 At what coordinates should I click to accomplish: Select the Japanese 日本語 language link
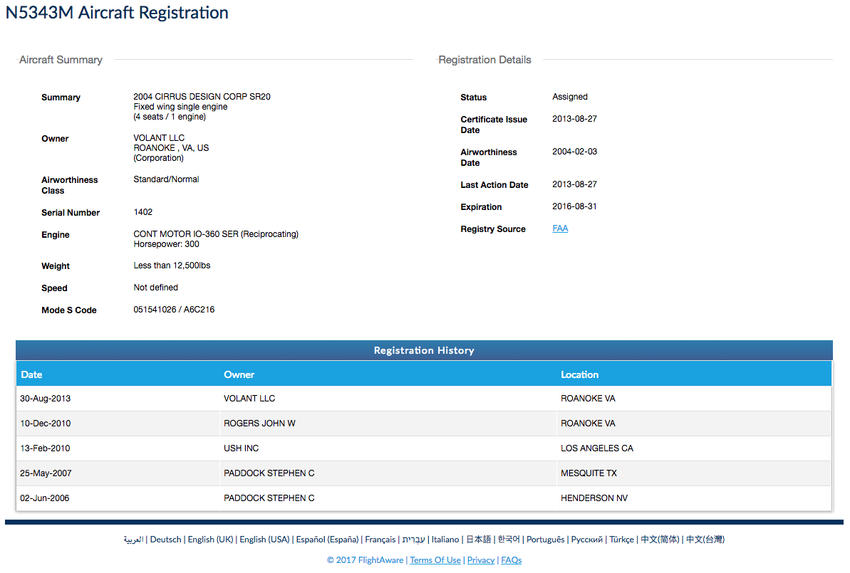point(478,540)
